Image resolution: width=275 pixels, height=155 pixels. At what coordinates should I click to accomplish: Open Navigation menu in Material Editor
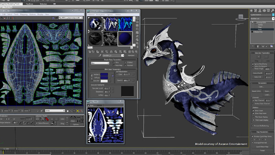[x=100, y=15]
